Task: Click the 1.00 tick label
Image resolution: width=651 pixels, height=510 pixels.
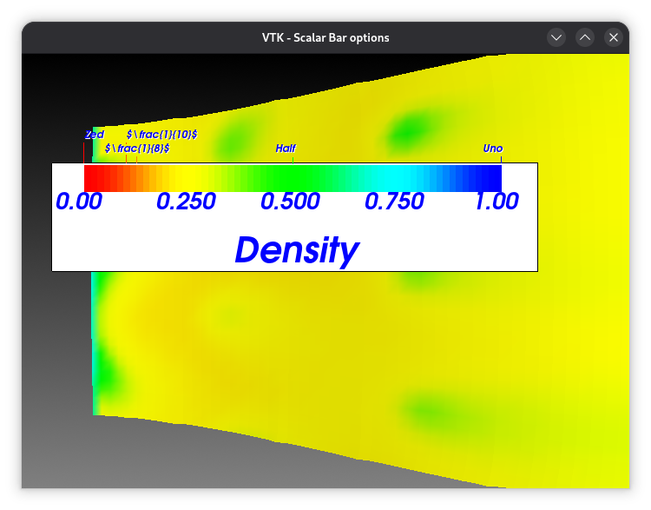Action: (x=496, y=202)
